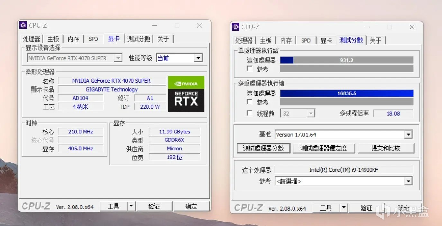Enable the single-thread 參考 checkbox
The image size is (442, 226).
coord(249,69)
